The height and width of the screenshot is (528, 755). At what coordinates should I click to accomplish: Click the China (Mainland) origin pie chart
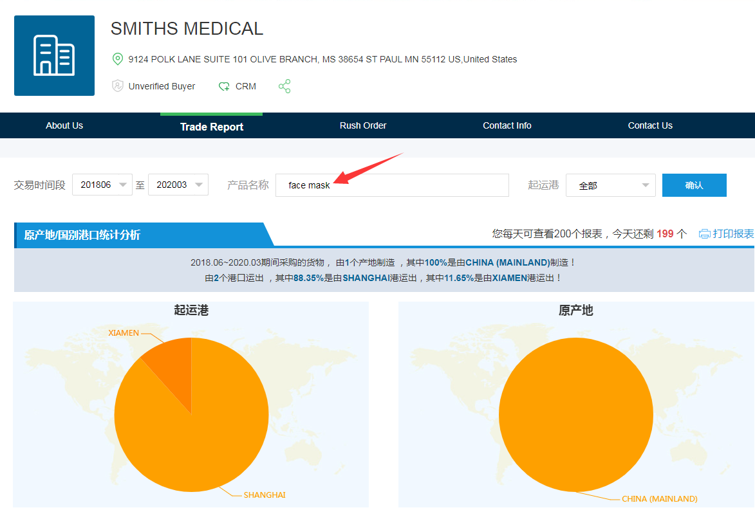576,415
